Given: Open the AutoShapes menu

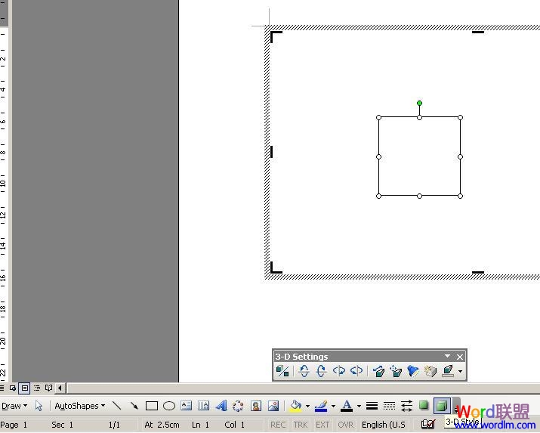Looking at the screenshot, I should [x=80, y=406].
